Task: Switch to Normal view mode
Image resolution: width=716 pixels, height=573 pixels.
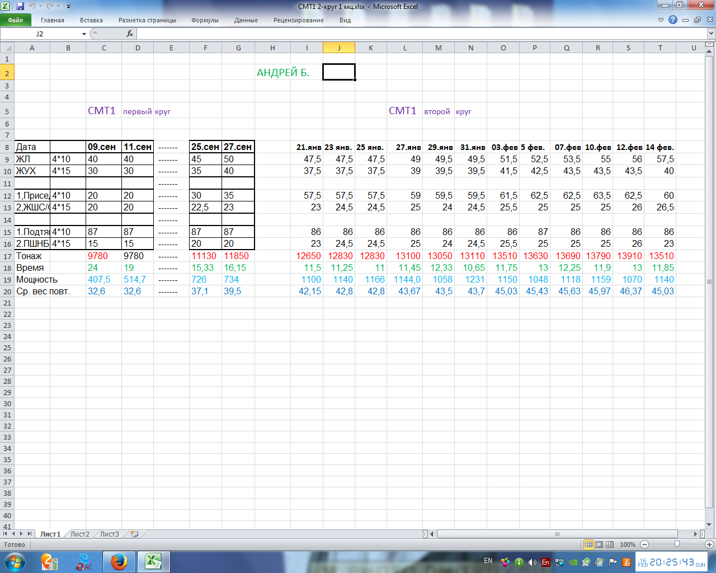Action: coord(588,544)
